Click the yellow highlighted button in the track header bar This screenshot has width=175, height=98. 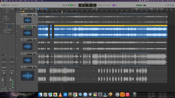pyautogui.click(x=23, y=11)
